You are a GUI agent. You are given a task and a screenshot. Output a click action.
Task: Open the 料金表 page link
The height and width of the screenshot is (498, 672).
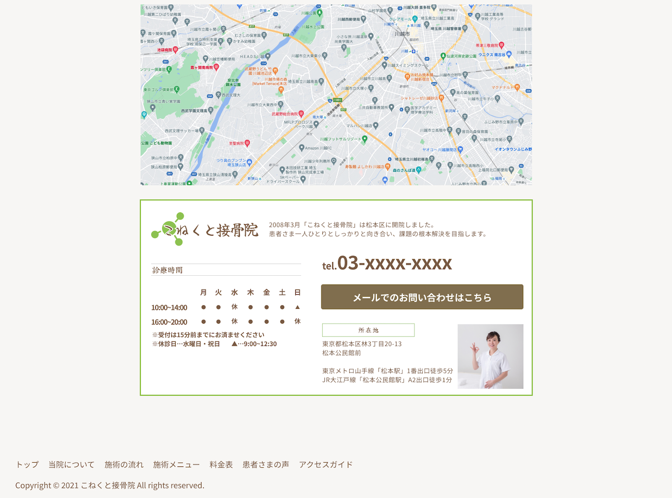click(x=221, y=465)
